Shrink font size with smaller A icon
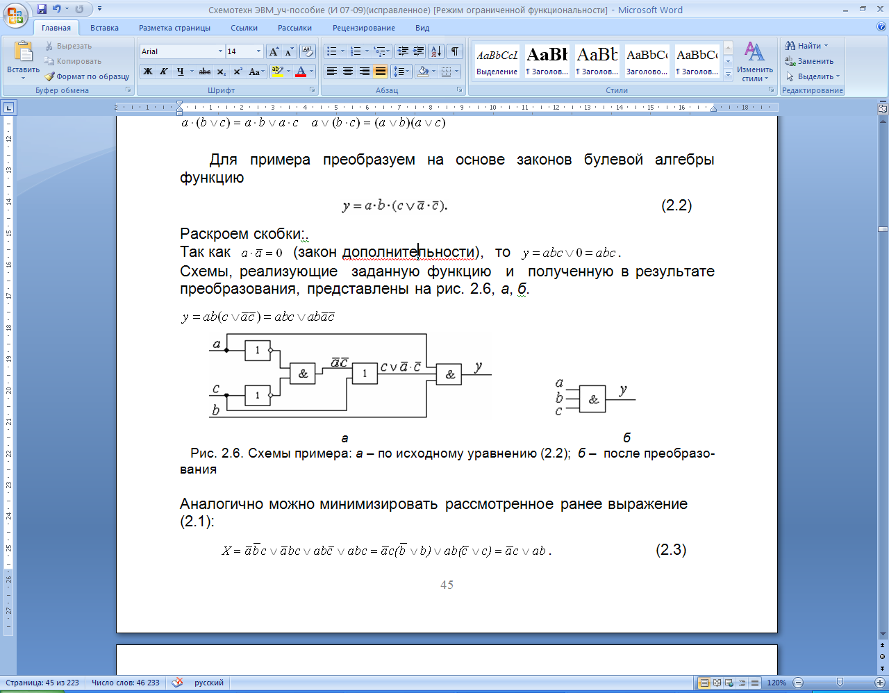The height and width of the screenshot is (693, 889). tap(289, 51)
